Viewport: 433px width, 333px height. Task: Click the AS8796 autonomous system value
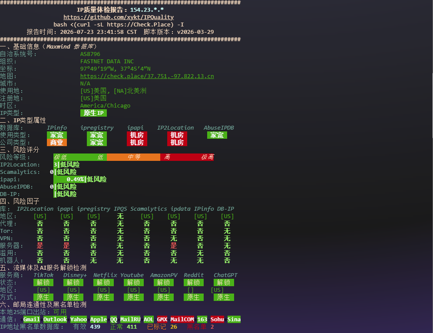(90, 54)
